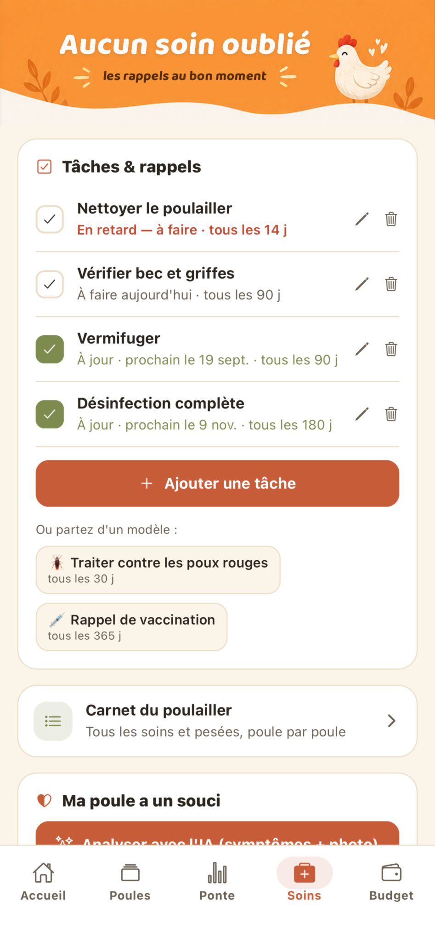Open Carnet du poulailler via chevron arrow
Image resolution: width=435 pixels, height=942 pixels.
391,721
